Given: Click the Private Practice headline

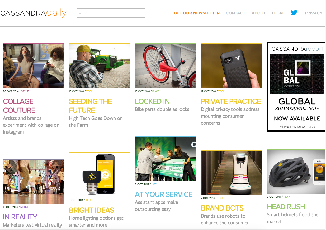Looking at the screenshot, I should [x=231, y=101].
